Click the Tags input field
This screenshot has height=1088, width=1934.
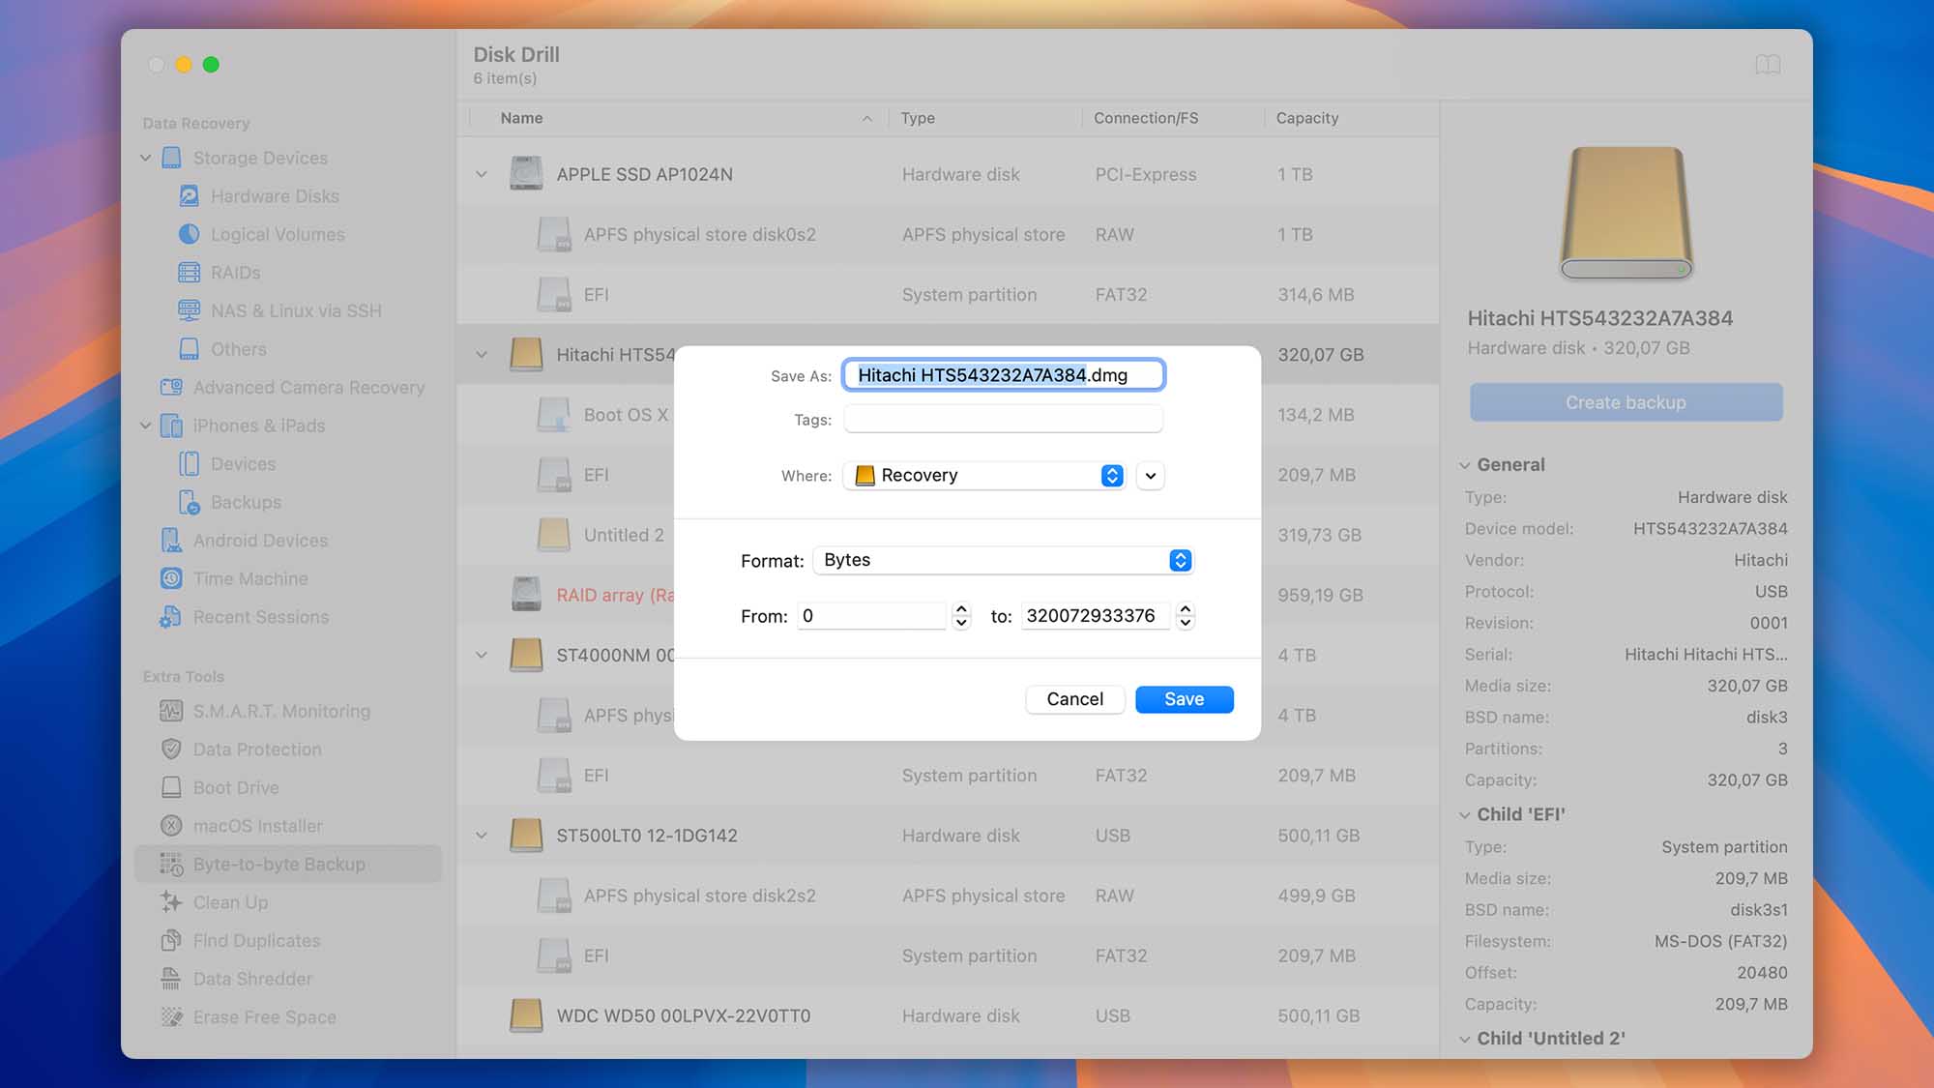[1003, 420]
